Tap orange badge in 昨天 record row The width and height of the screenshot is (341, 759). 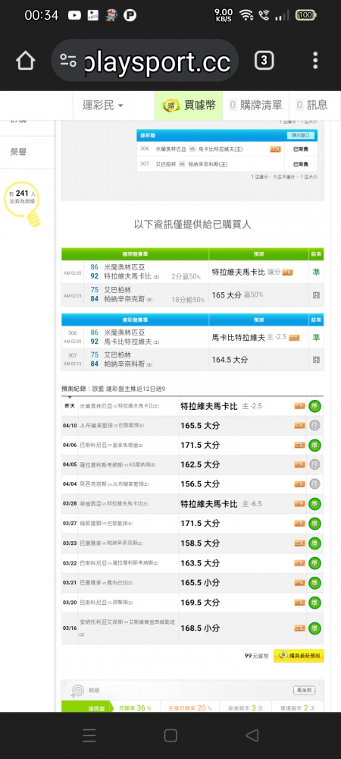point(299,407)
